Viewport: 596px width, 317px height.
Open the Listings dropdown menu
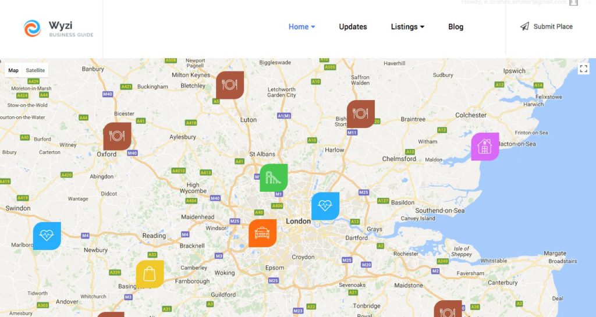(407, 27)
